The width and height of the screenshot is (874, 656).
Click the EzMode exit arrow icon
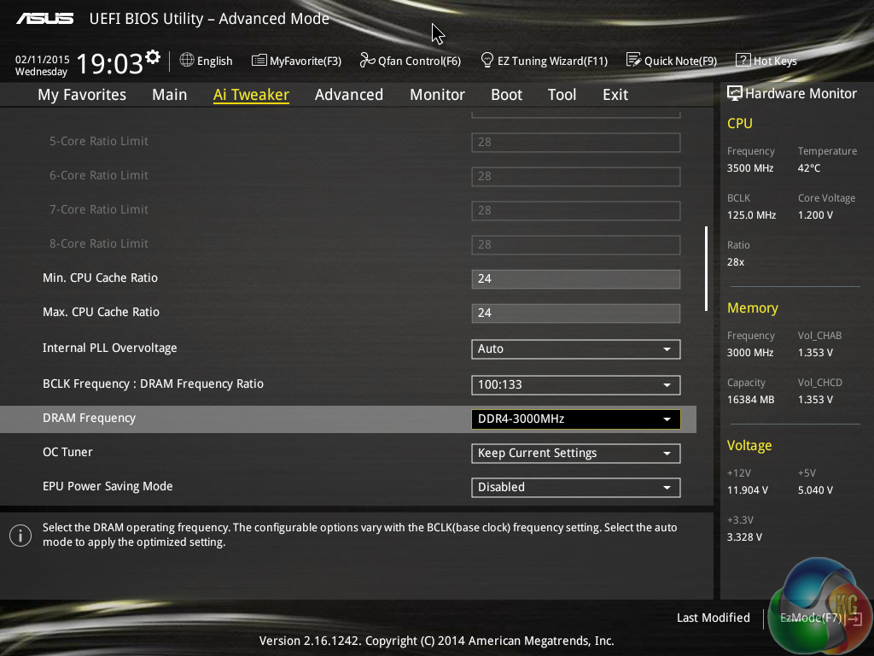(854, 618)
